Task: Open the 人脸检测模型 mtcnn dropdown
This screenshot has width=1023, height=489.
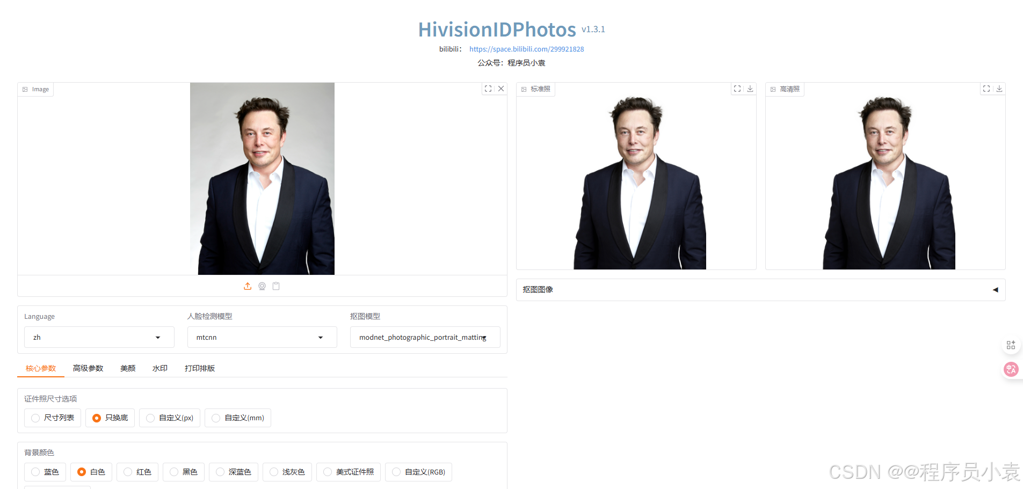Action: tap(262, 337)
